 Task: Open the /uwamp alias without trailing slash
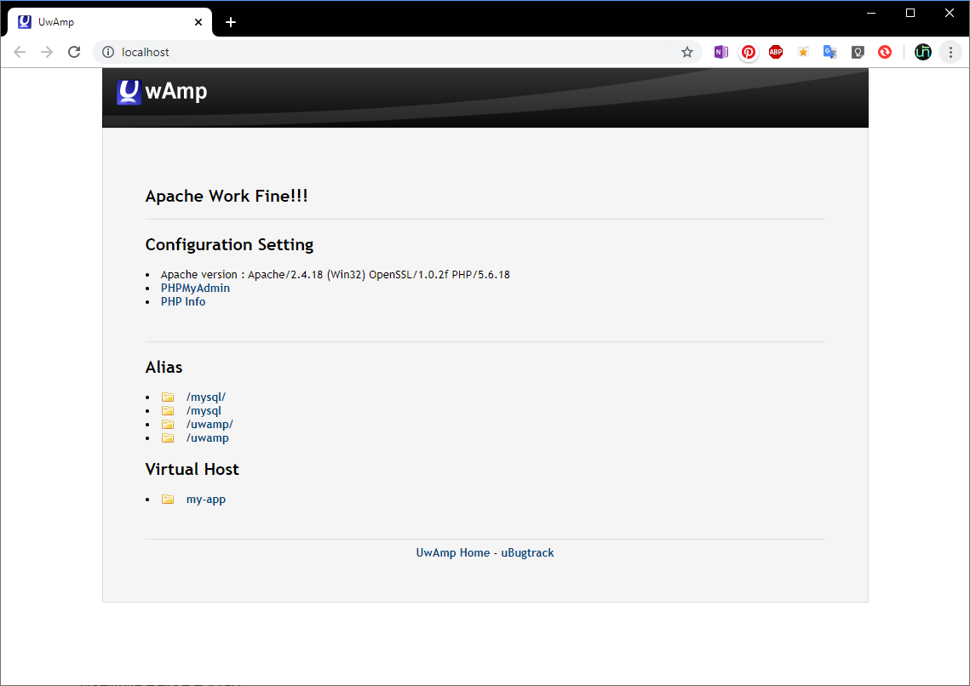point(207,437)
